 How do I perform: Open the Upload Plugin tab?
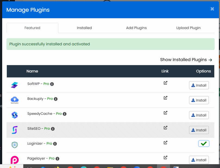tap(188, 28)
